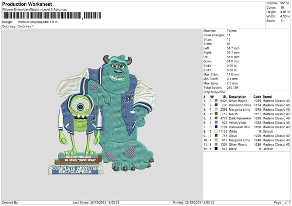Click the 'EndY:' value 0.00 in
This screenshot has width=292, height=206.
click(232, 70)
